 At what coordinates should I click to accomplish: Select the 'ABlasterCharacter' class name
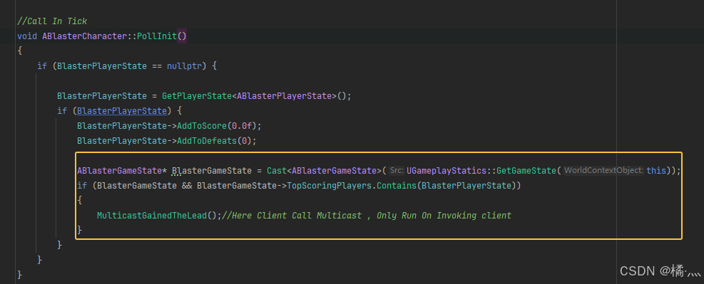[84, 36]
